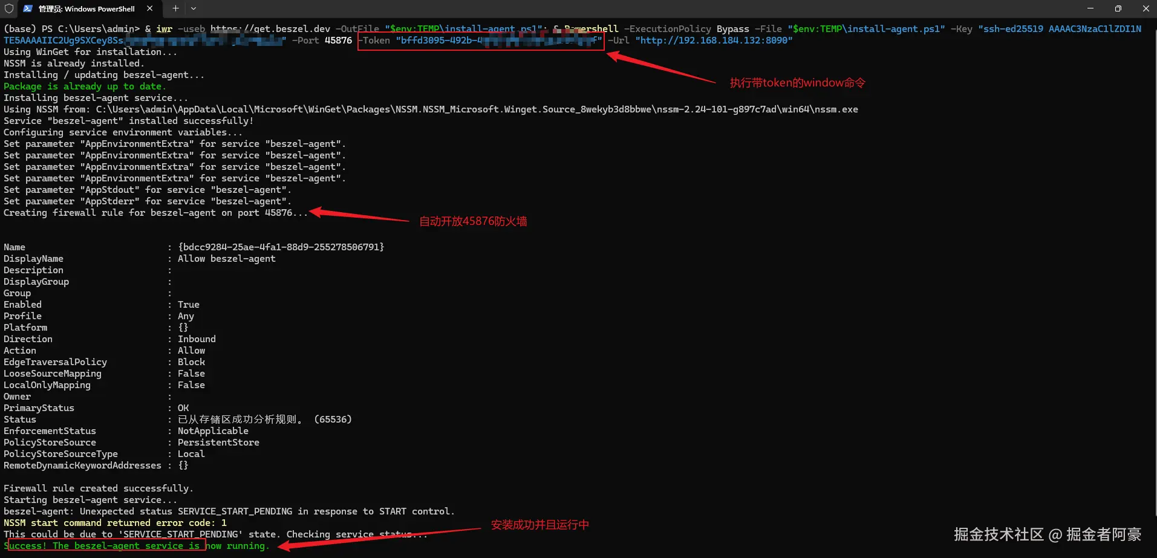
Task: Click the shield icon in the title bar
Action: click(9, 8)
